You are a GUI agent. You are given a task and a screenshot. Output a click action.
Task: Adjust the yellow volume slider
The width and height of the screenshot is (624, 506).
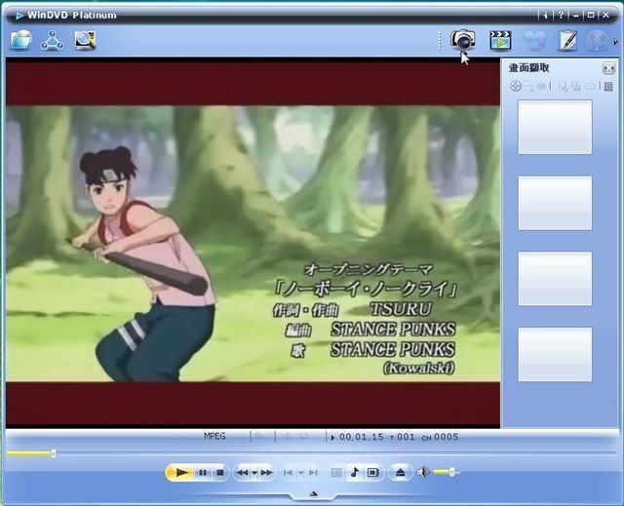pos(447,472)
